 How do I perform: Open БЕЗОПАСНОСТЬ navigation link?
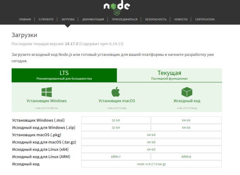coord(156,19)
